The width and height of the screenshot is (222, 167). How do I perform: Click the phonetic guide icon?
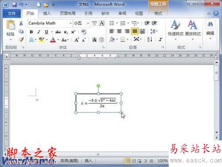pyautogui.click(x=95, y=23)
